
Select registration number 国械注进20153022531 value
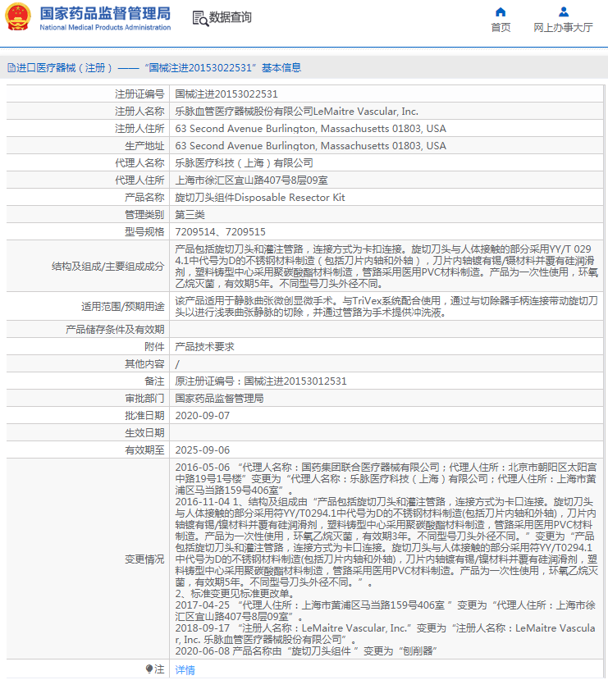pyautogui.click(x=226, y=94)
